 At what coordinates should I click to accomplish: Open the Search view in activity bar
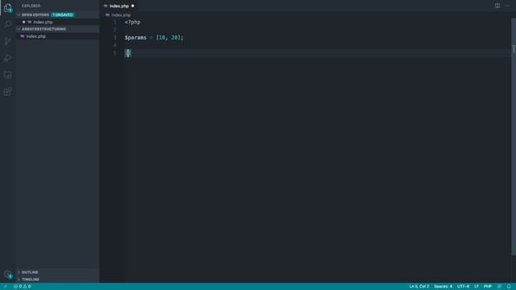pyautogui.click(x=7, y=24)
